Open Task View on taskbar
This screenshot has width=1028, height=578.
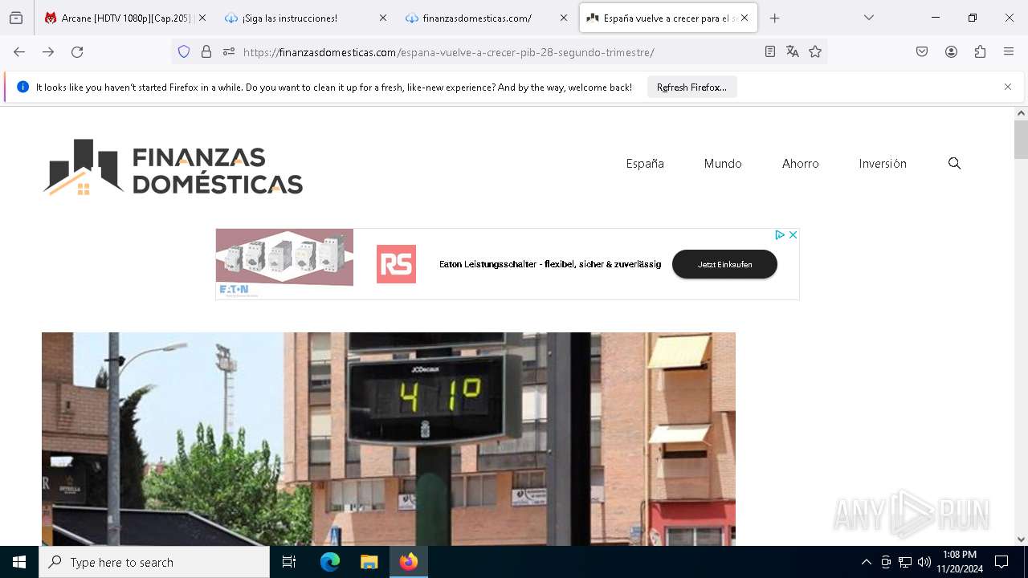pos(289,562)
